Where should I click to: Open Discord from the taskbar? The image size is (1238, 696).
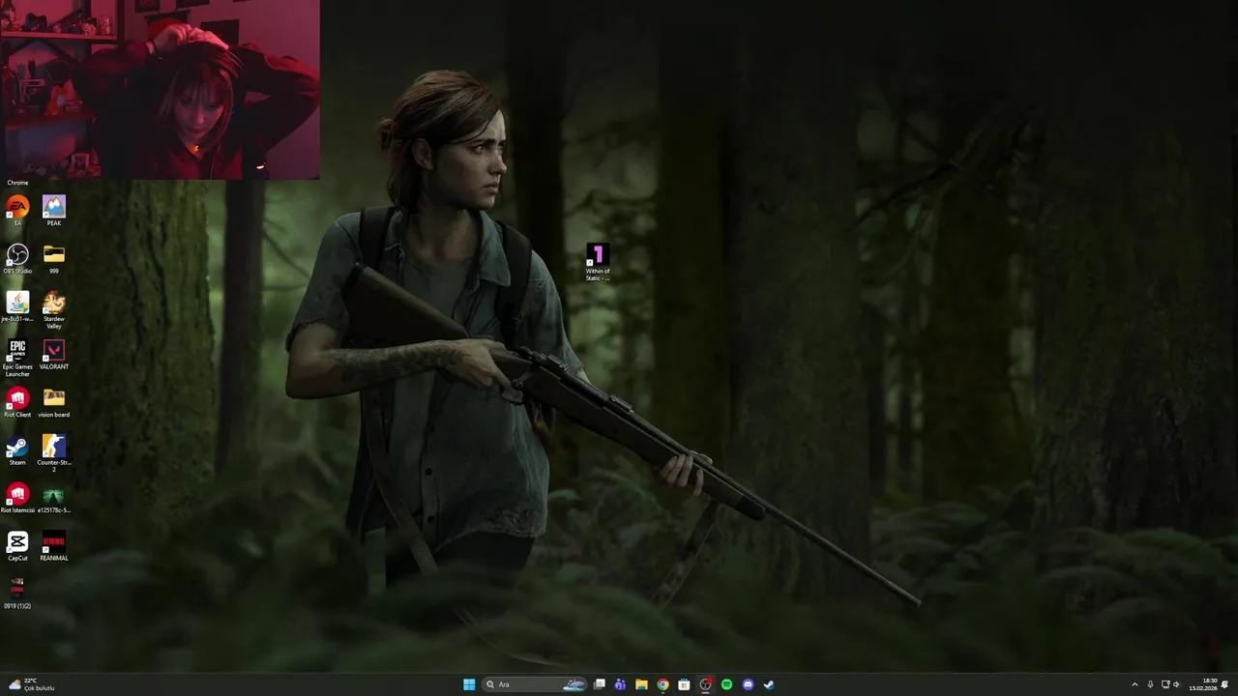[748, 684]
